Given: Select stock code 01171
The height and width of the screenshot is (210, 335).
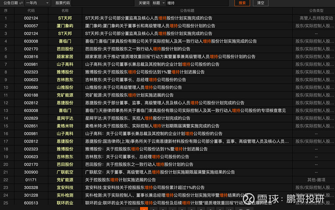Looking at the screenshot, I should click(x=31, y=180).
